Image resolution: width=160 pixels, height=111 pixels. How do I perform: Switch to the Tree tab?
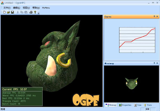pos(138,105)
